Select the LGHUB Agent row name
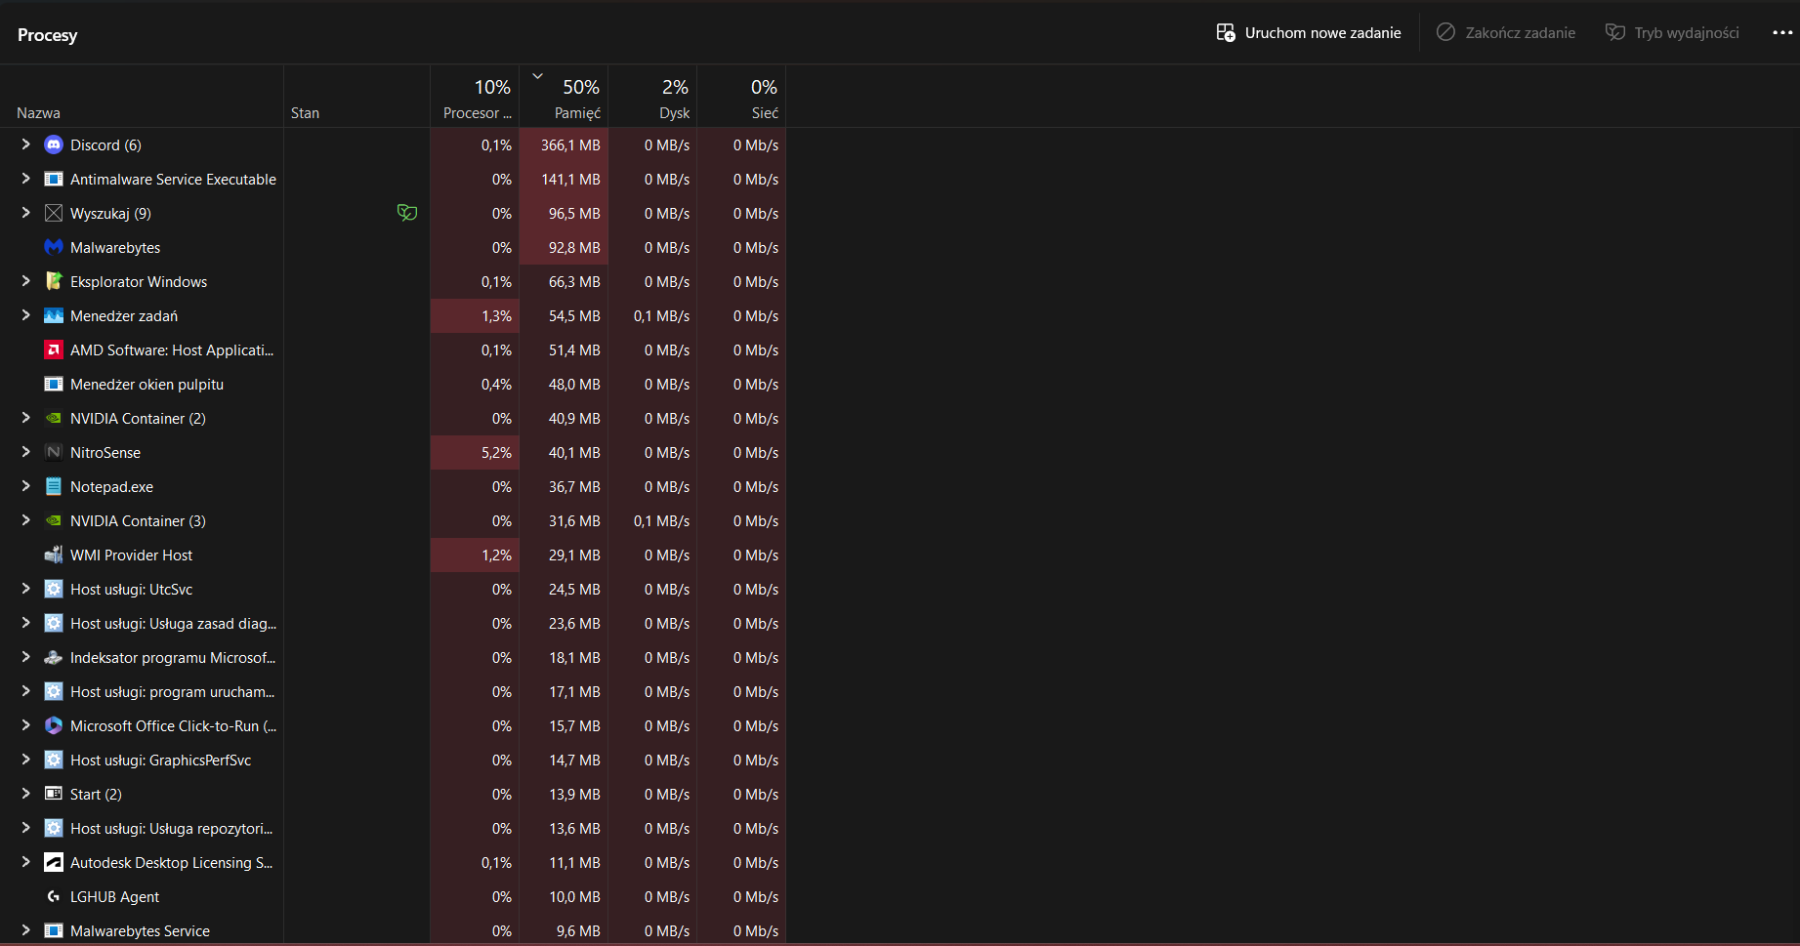Screen dimensions: 1800x946 coord(114,897)
